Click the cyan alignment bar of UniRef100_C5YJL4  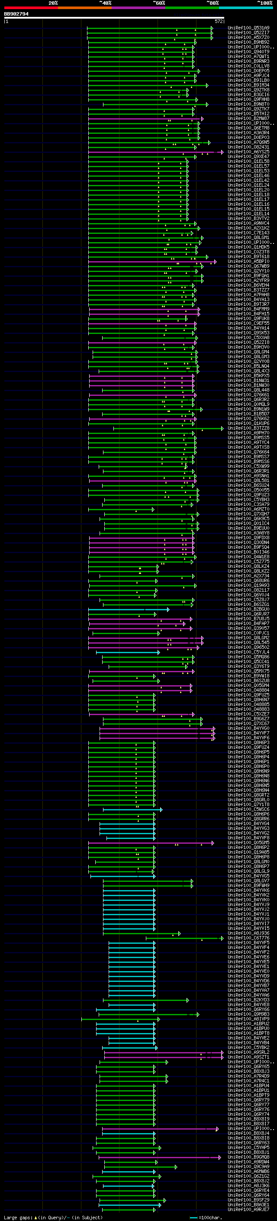tap(128, 652)
